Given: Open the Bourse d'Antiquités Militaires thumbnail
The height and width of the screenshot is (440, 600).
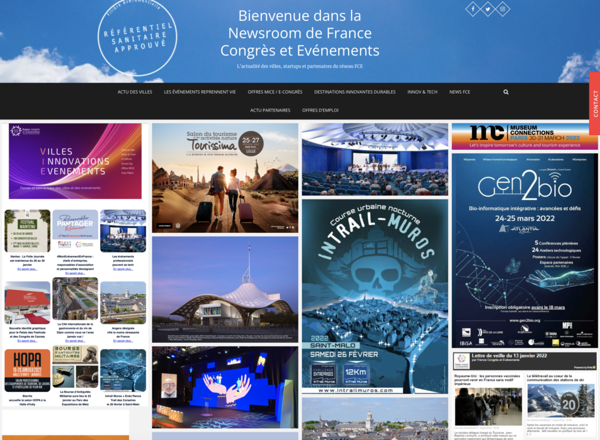Looking at the screenshot, I should point(76,367).
